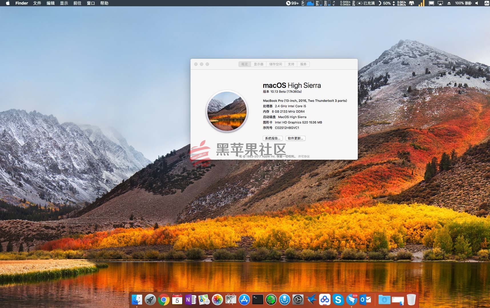The width and height of the screenshot is (490, 308).
Task: Open the minimized windows stack in dock
Action: point(398,300)
